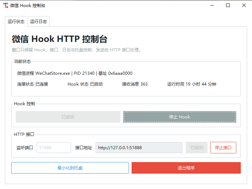Select the 运行状态 tab
Viewport: 252px width, 189px height.
[x=16, y=21]
